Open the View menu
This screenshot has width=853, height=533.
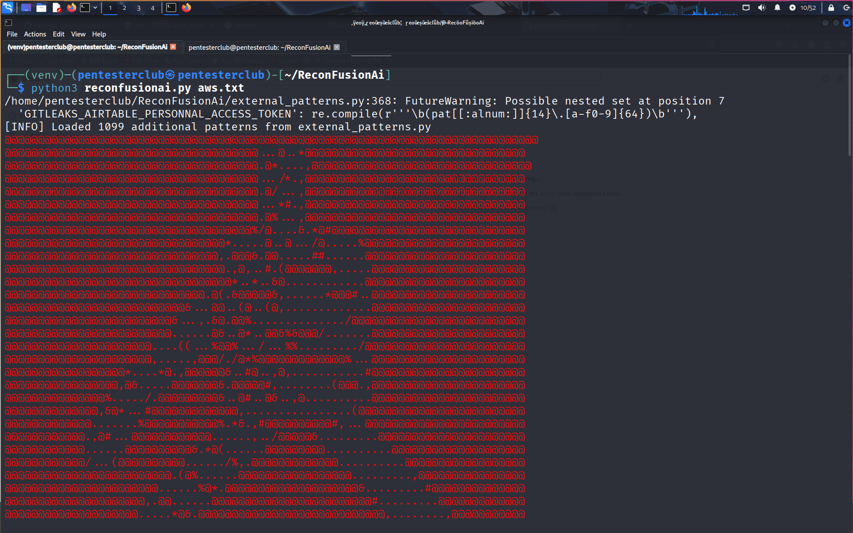[78, 34]
